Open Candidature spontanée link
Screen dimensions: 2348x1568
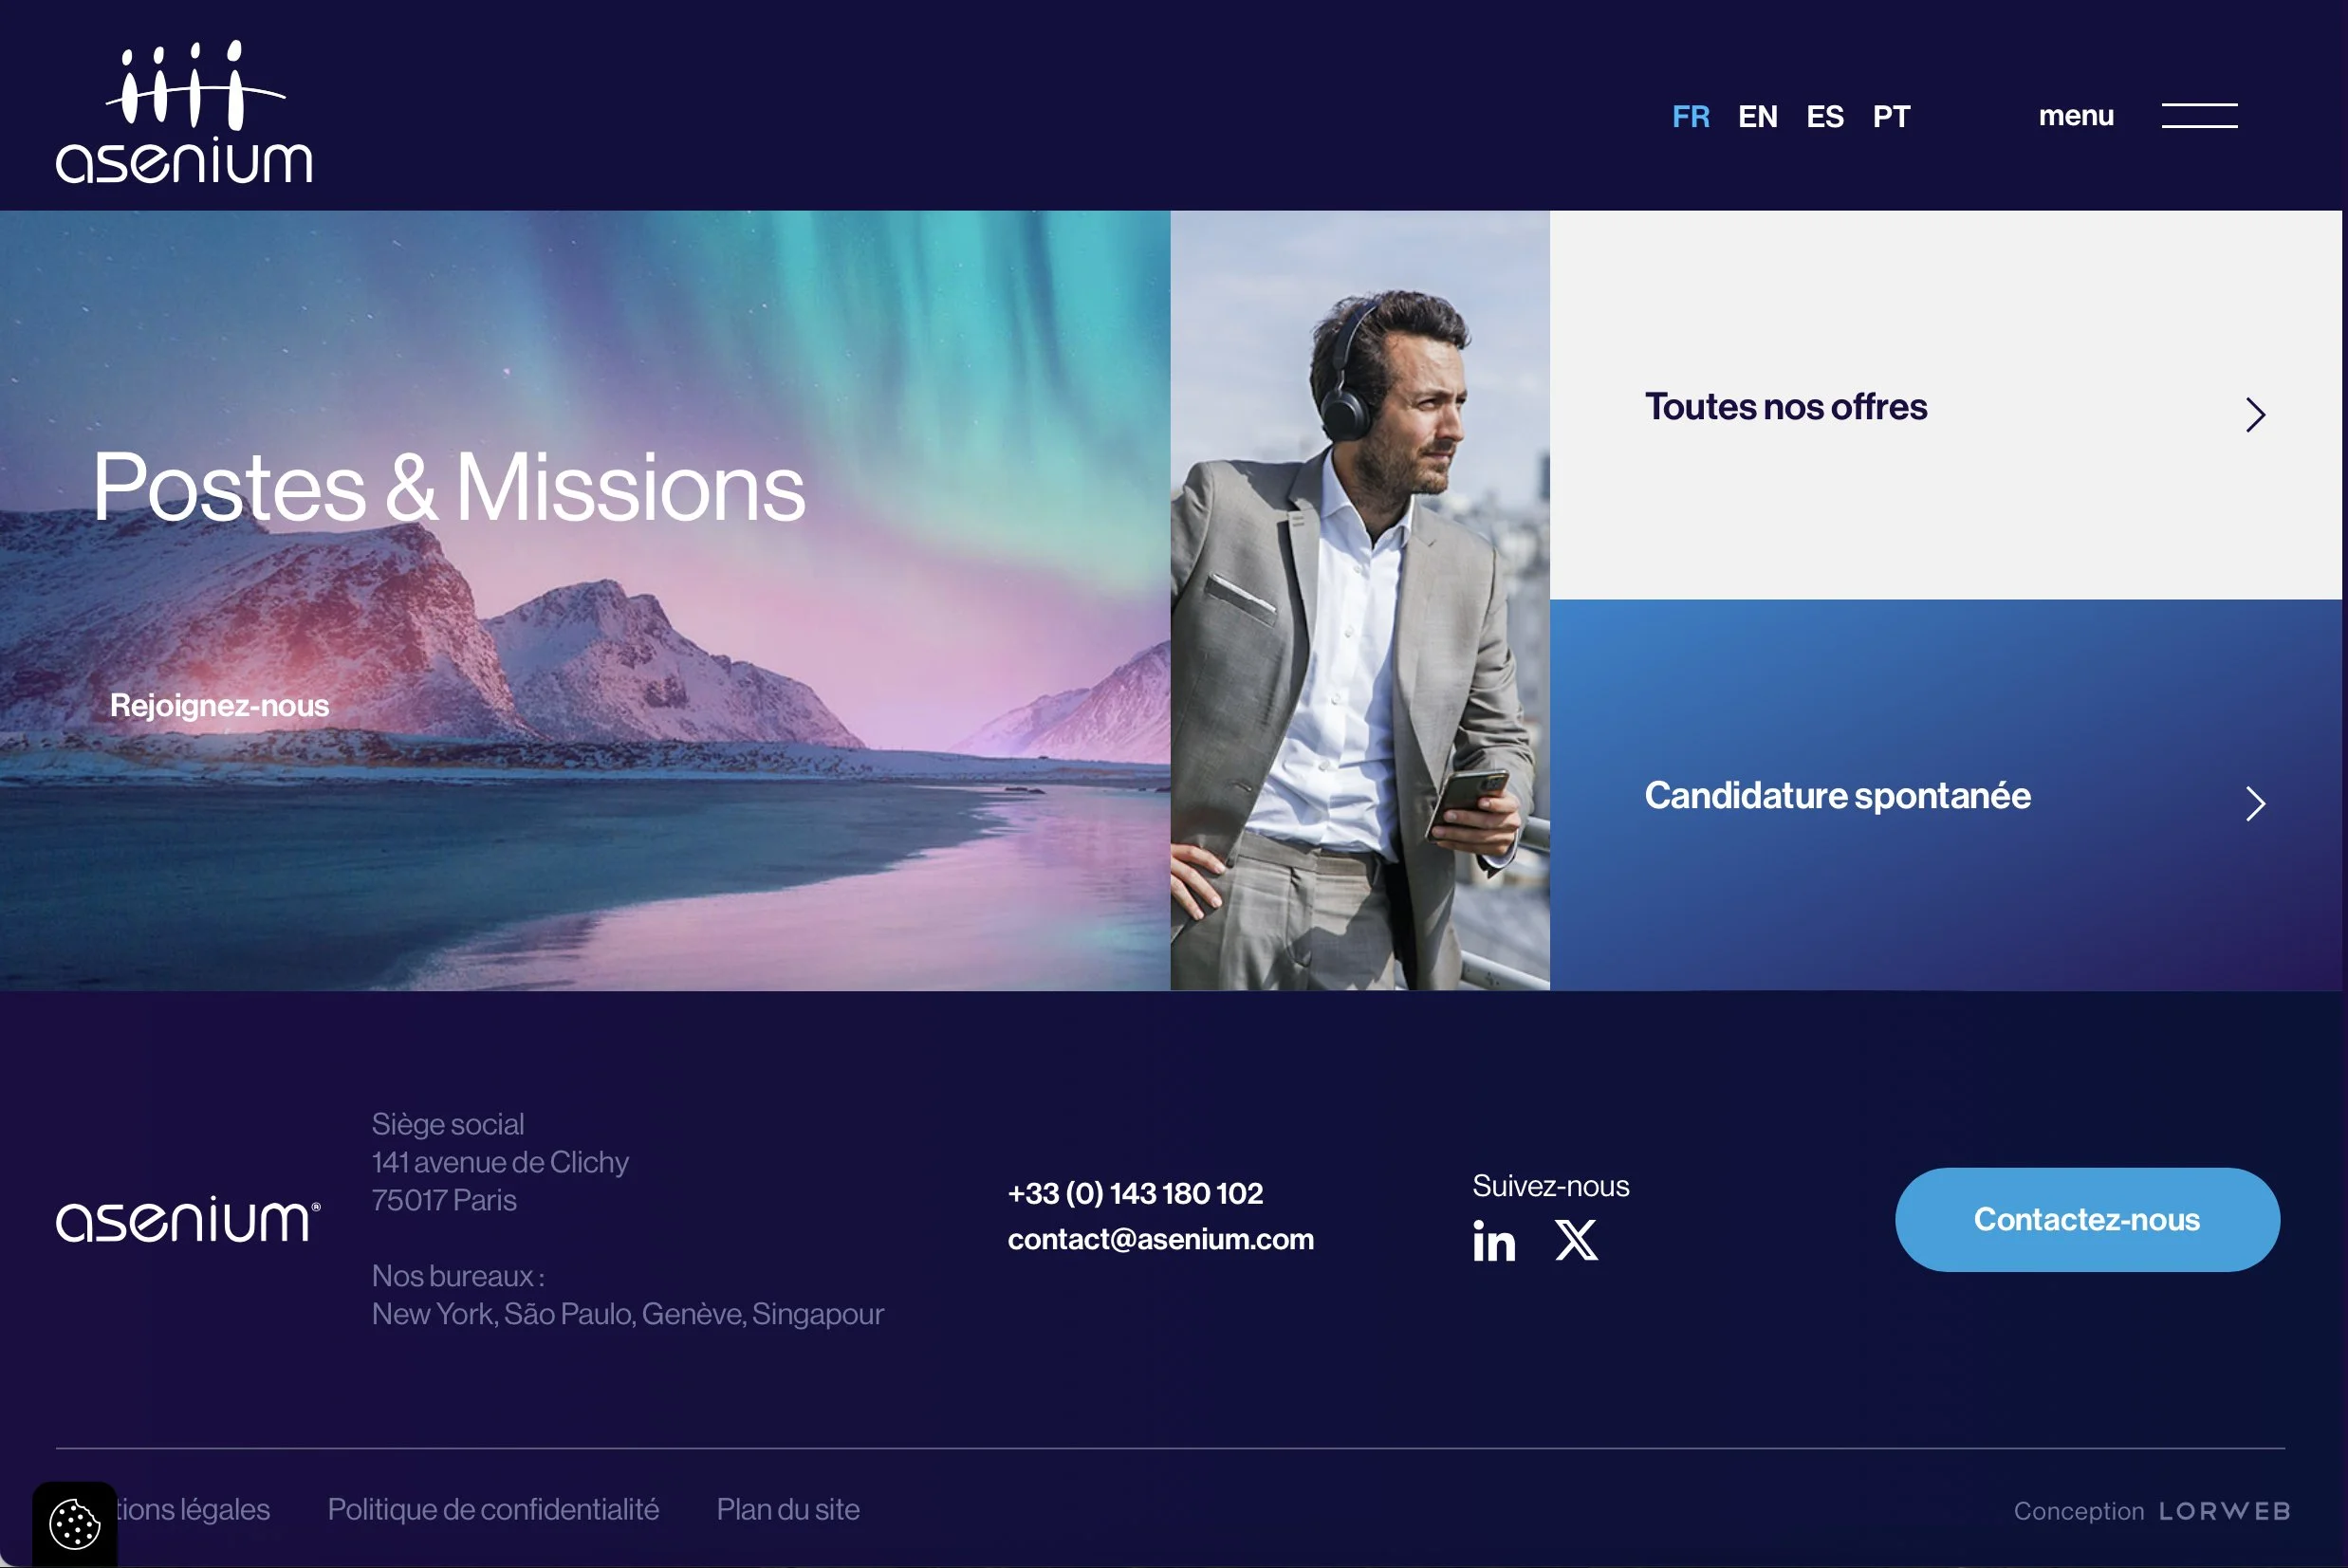tap(1838, 796)
